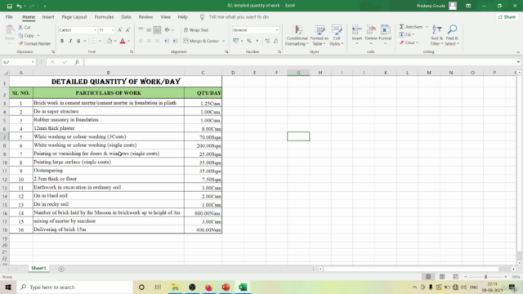523x294 pixels.
Task: Open the Borders tool
Action: tap(94, 41)
